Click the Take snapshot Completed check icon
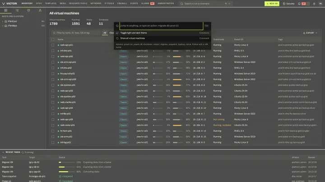The image size is (325, 182). pyautogui.click(x=60, y=177)
